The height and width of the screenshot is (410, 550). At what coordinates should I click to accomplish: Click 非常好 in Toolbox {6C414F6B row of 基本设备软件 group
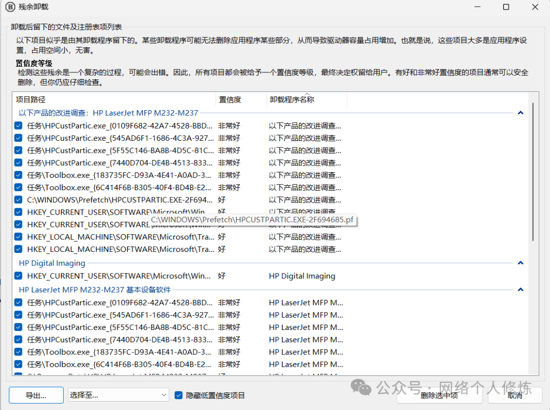(x=229, y=364)
